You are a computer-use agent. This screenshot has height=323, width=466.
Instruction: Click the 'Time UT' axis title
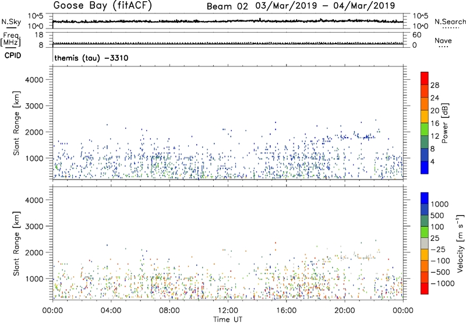pyautogui.click(x=228, y=320)
